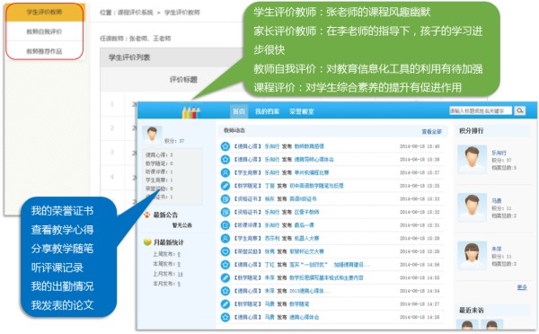Image resolution: width=539 pixels, height=334 pixels.
Task: Click the 听课评课 count in the profile stats
Action: [171, 171]
